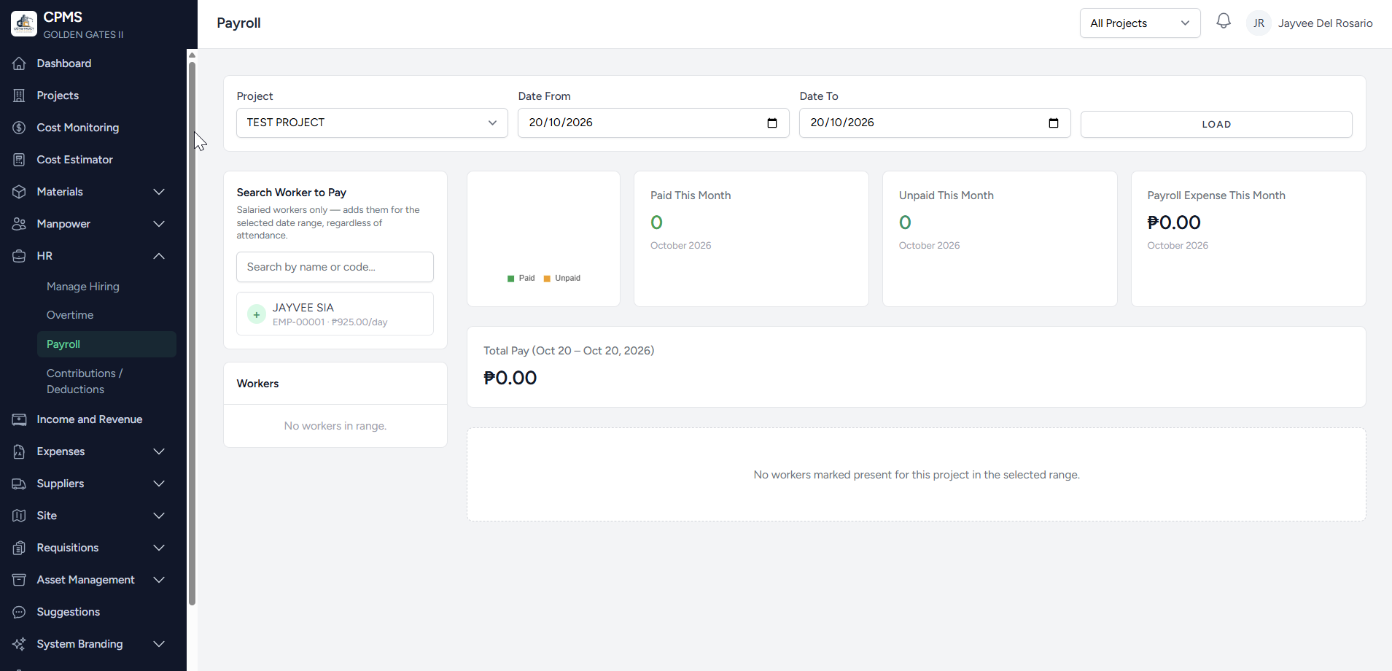Click the Total Pay ₱0.00 amount
The height and width of the screenshot is (671, 1392).
point(510,378)
